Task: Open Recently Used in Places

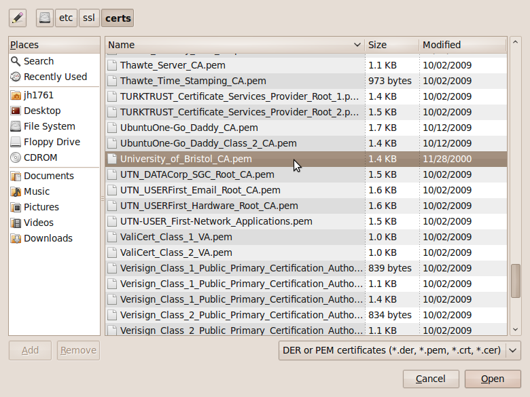Action: click(x=54, y=77)
